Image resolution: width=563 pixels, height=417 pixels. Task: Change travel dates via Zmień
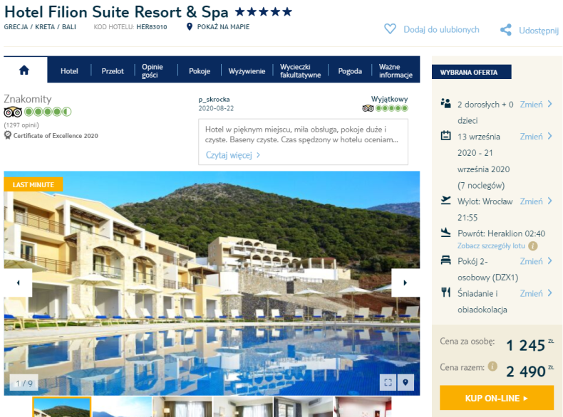pos(536,137)
